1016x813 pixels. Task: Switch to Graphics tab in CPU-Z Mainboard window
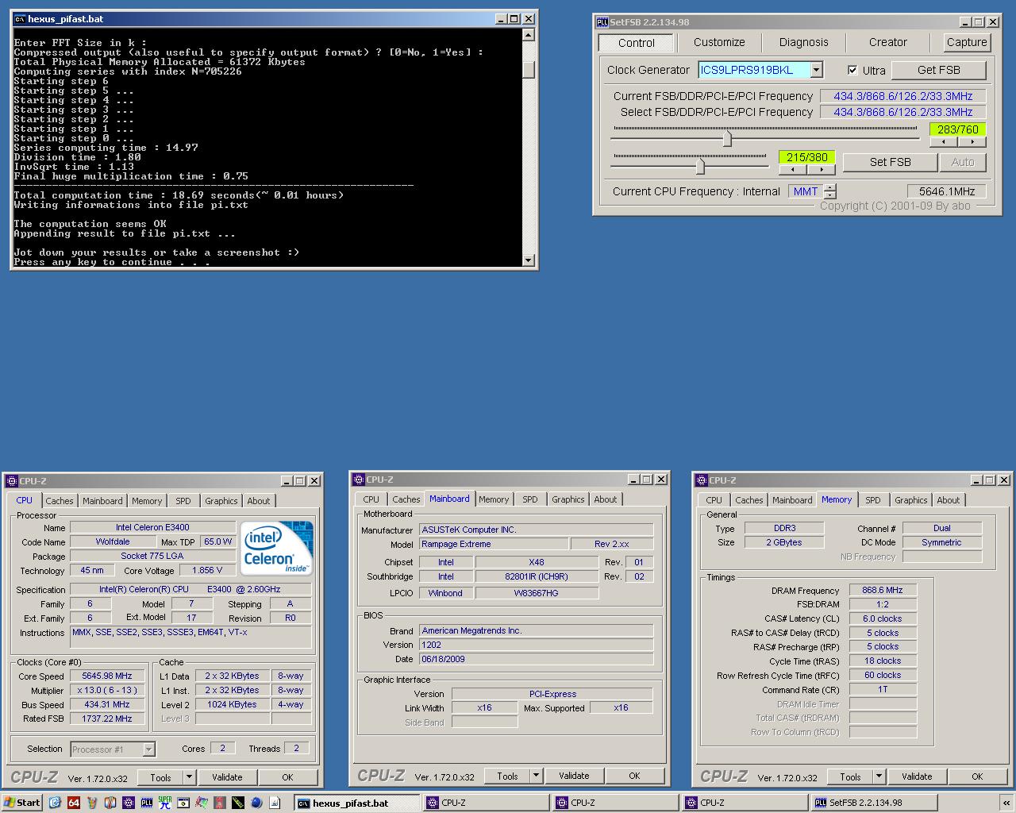pyautogui.click(x=568, y=499)
